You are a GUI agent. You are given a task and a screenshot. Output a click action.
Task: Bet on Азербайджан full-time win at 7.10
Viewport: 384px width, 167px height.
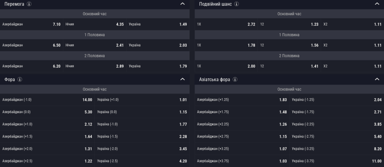point(31,24)
